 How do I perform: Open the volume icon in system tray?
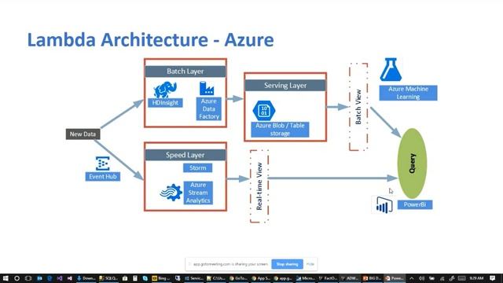click(421, 278)
